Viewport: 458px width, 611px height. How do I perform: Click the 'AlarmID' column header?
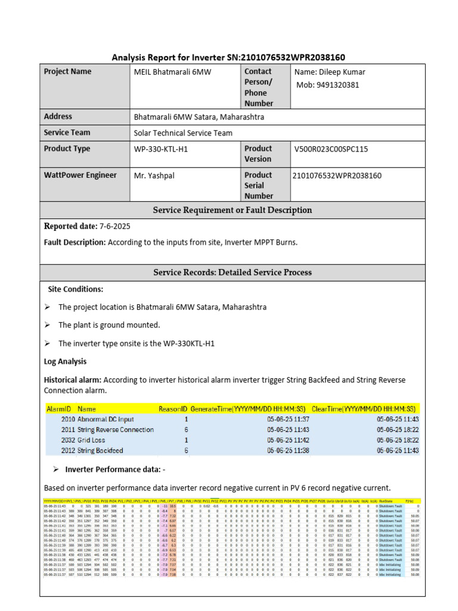[x=59, y=409]
